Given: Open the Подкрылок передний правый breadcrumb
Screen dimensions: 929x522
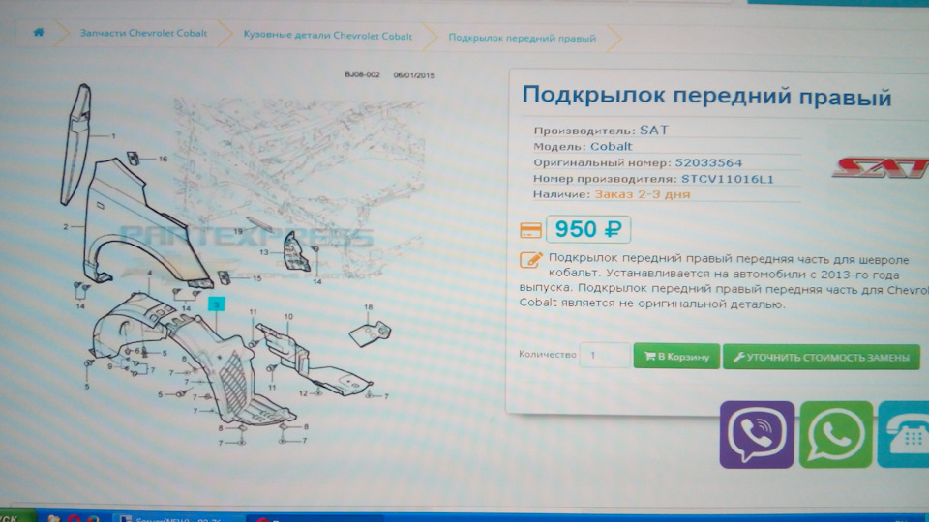Looking at the screenshot, I should (522, 38).
